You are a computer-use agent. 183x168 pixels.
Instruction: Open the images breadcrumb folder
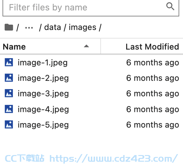click(x=83, y=28)
